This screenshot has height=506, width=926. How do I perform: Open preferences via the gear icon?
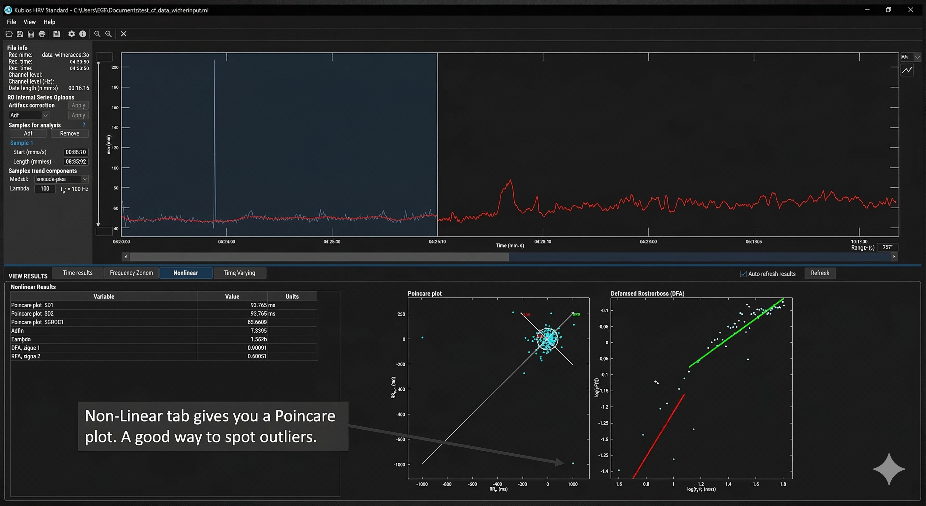click(x=71, y=34)
